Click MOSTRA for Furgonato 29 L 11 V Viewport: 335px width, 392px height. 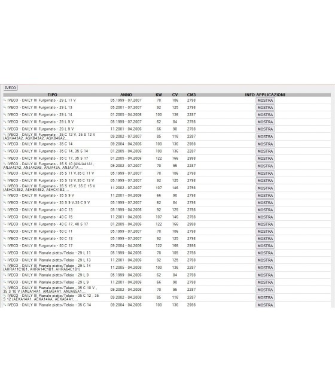[265, 101]
